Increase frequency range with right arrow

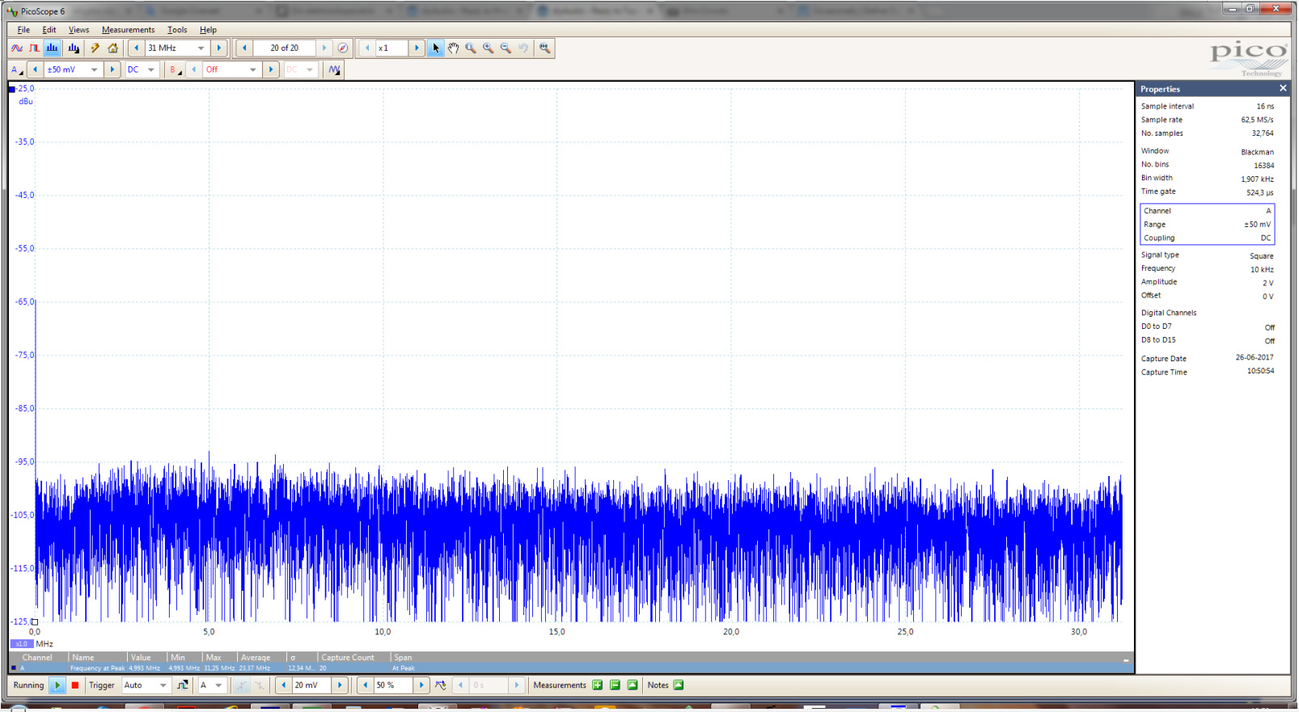click(x=218, y=48)
